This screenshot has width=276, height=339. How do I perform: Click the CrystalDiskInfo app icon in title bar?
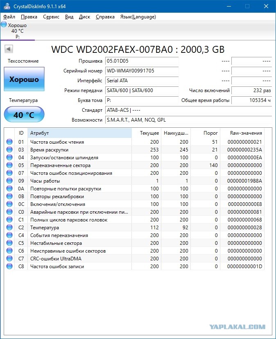pos(7,6)
